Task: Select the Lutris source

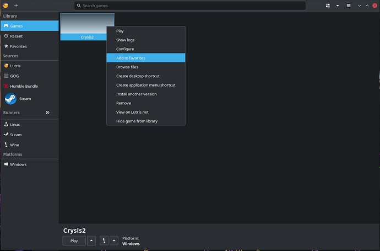Action: [x=30, y=66]
